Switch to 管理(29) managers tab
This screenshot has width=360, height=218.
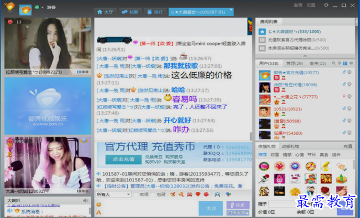289,63
